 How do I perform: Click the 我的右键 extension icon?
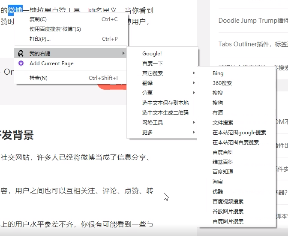[21, 53]
